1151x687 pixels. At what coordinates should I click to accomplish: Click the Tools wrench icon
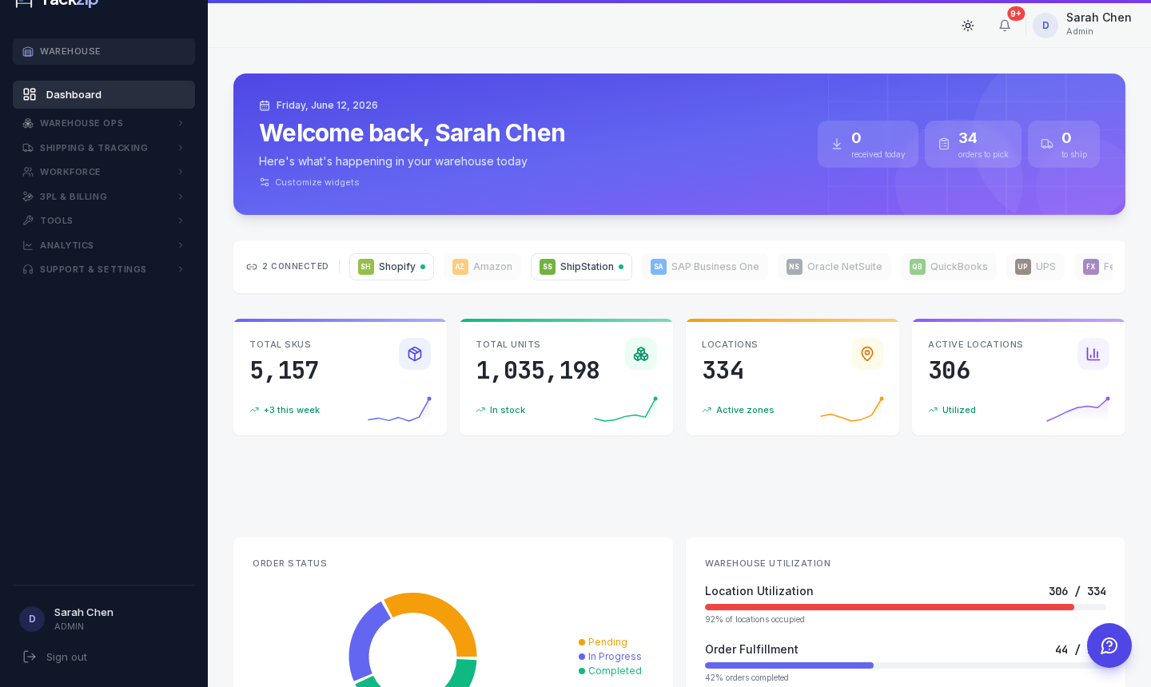click(x=28, y=220)
